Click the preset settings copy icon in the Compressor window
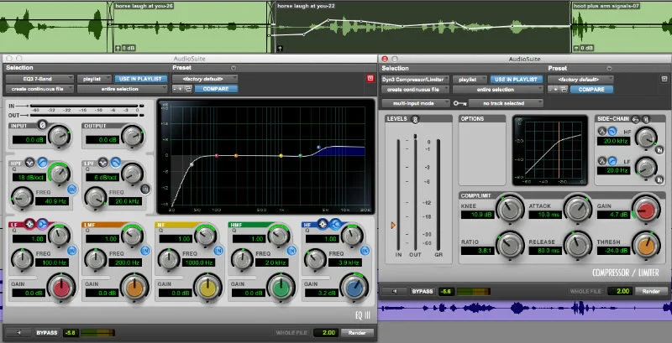Viewport: 672px width, 343px height. click(564, 90)
